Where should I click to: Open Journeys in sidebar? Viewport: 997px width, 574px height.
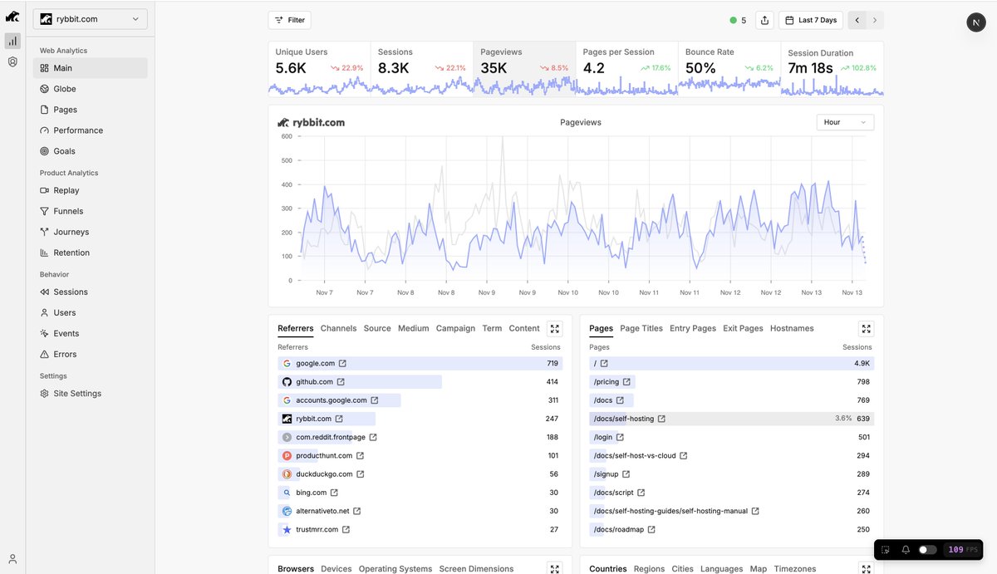coord(91,232)
